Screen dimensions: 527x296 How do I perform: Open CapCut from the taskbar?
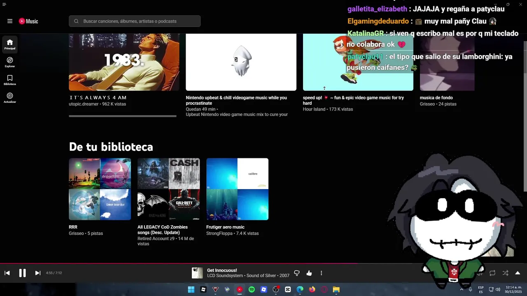pos(288,289)
